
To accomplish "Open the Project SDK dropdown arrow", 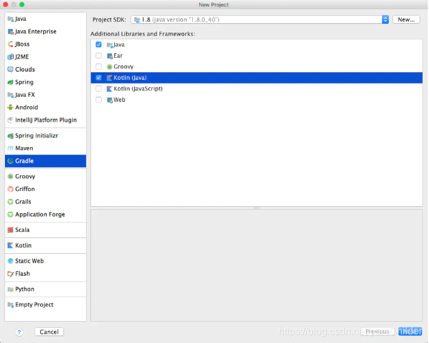I will pos(385,19).
